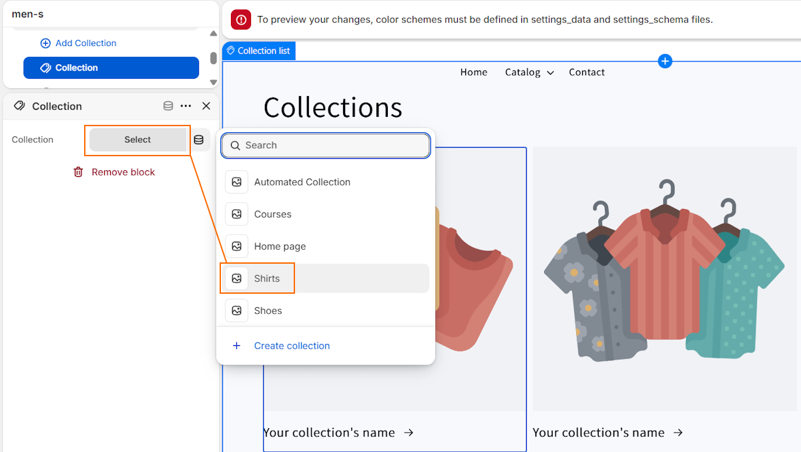The height and width of the screenshot is (452, 801).
Task: Click the Remove block button
Action: pyautogui.click(x=123, y=172)
